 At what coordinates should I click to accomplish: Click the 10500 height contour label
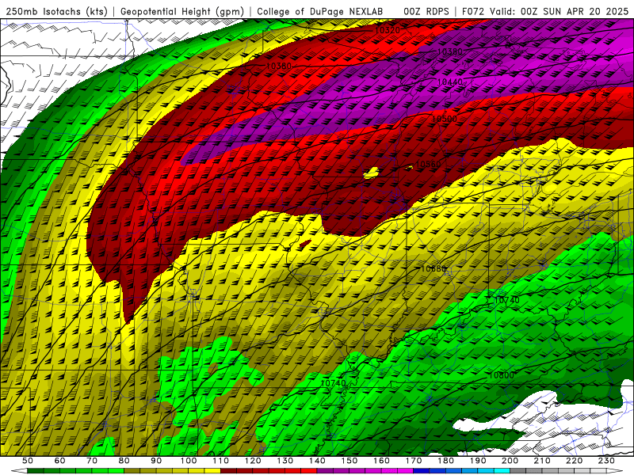click(x=445, y=119)
